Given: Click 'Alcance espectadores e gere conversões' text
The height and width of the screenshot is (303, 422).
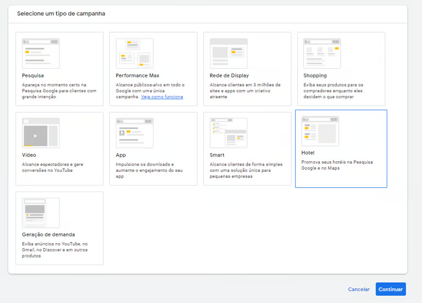Looking at the screenshot, I should coord(53,167).
